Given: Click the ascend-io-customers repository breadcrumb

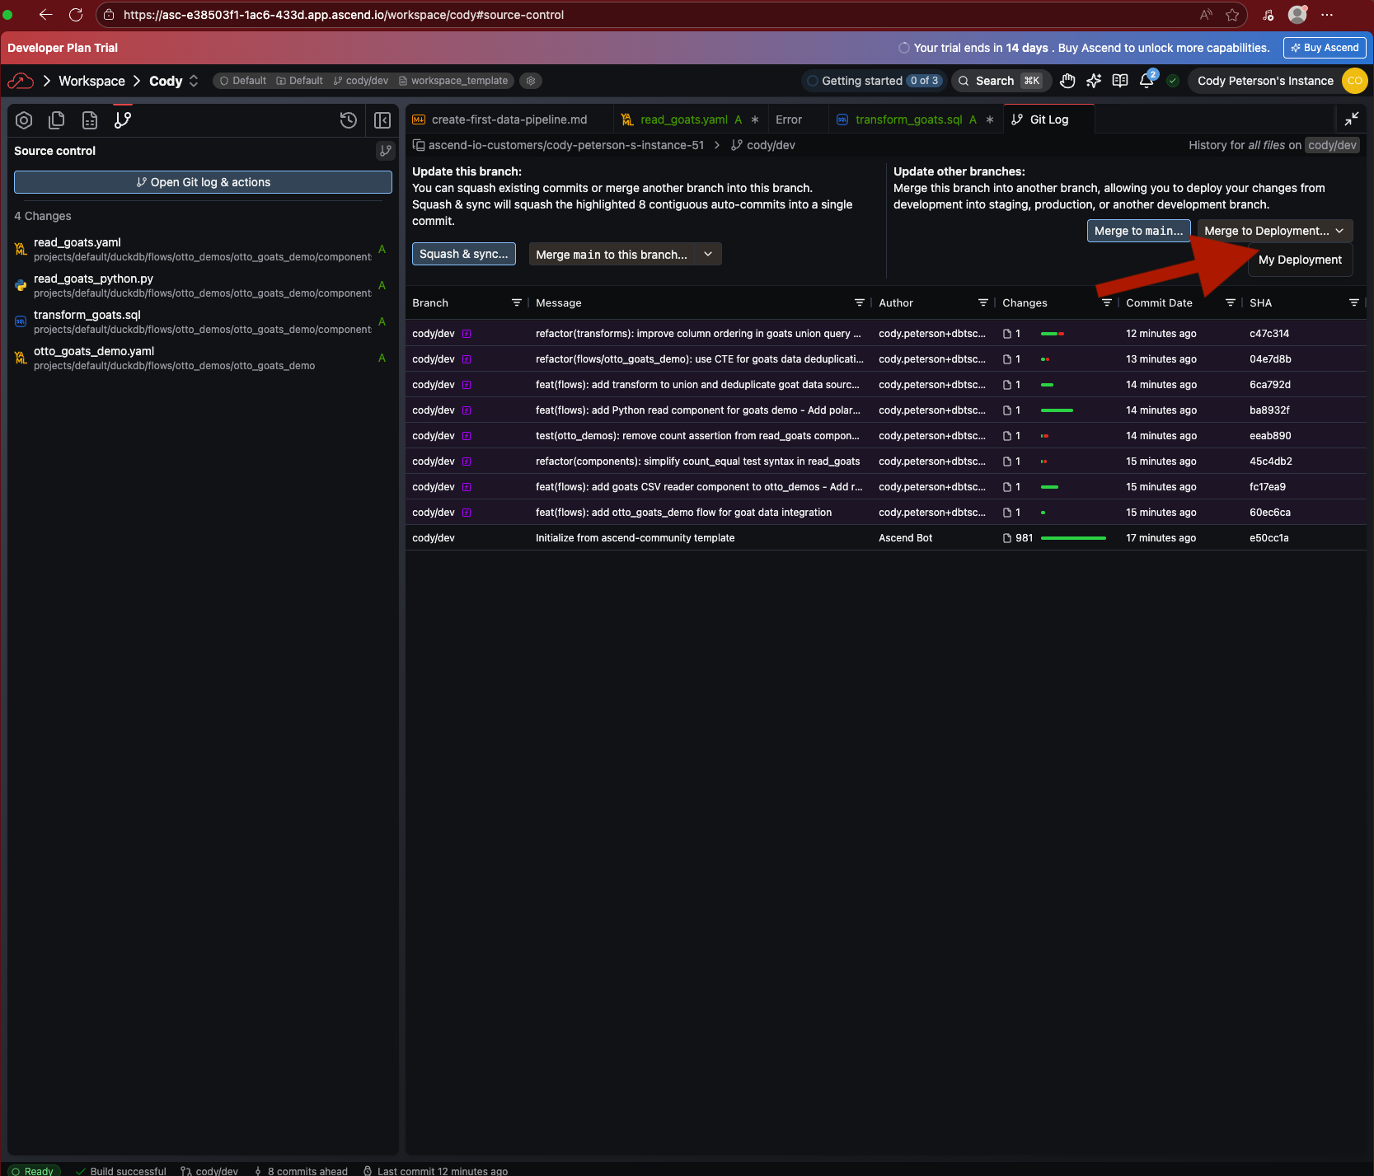Looking at the screenshot, I should tap(566, 145).
